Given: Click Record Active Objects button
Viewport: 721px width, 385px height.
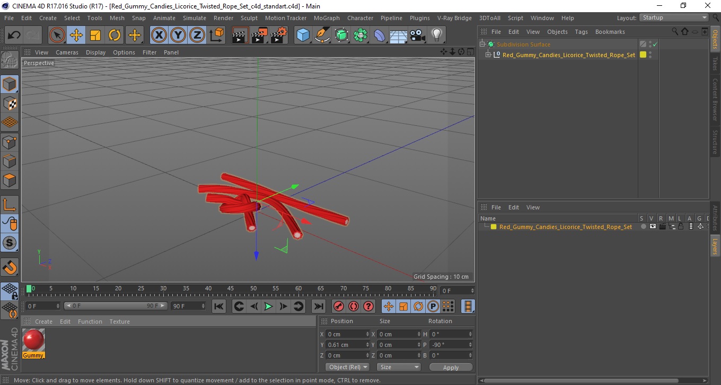Looking at the screenshot, I should (x=339, y=306).
